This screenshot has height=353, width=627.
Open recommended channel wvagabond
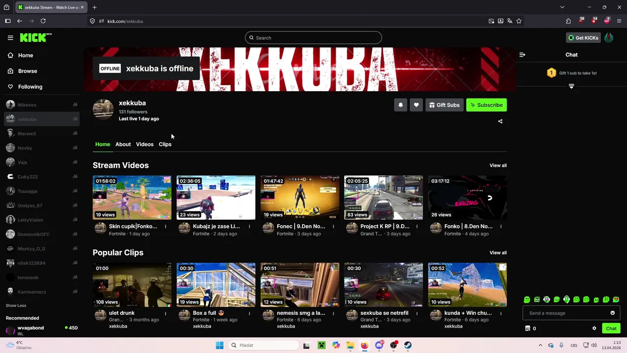coord(42,330)
